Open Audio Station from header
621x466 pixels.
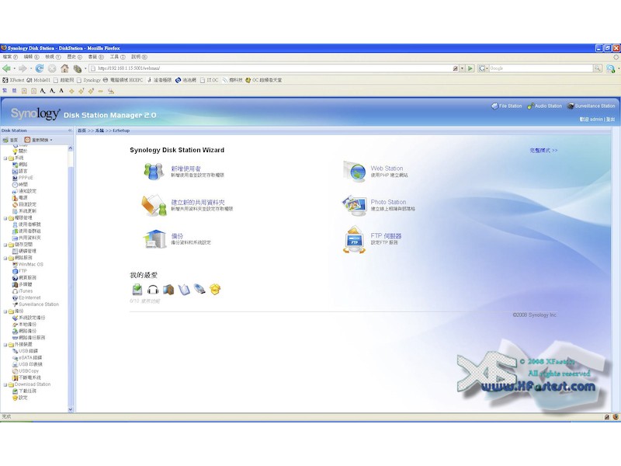click(545, 106)
